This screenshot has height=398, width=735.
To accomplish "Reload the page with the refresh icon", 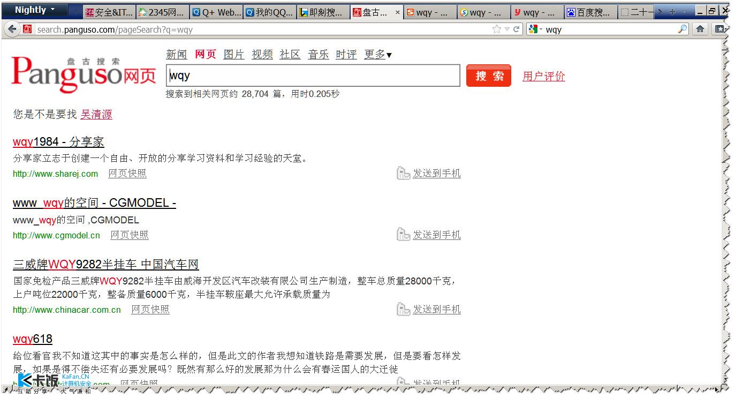I will tap(517, 29).
